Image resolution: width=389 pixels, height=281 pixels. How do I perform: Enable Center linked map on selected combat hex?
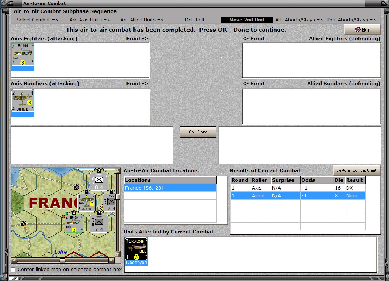[13, 269]
